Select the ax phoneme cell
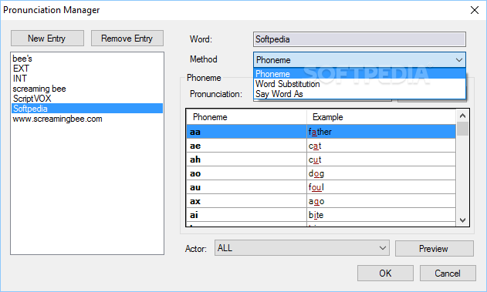The image size is (487, 292). tap(247, 201)
